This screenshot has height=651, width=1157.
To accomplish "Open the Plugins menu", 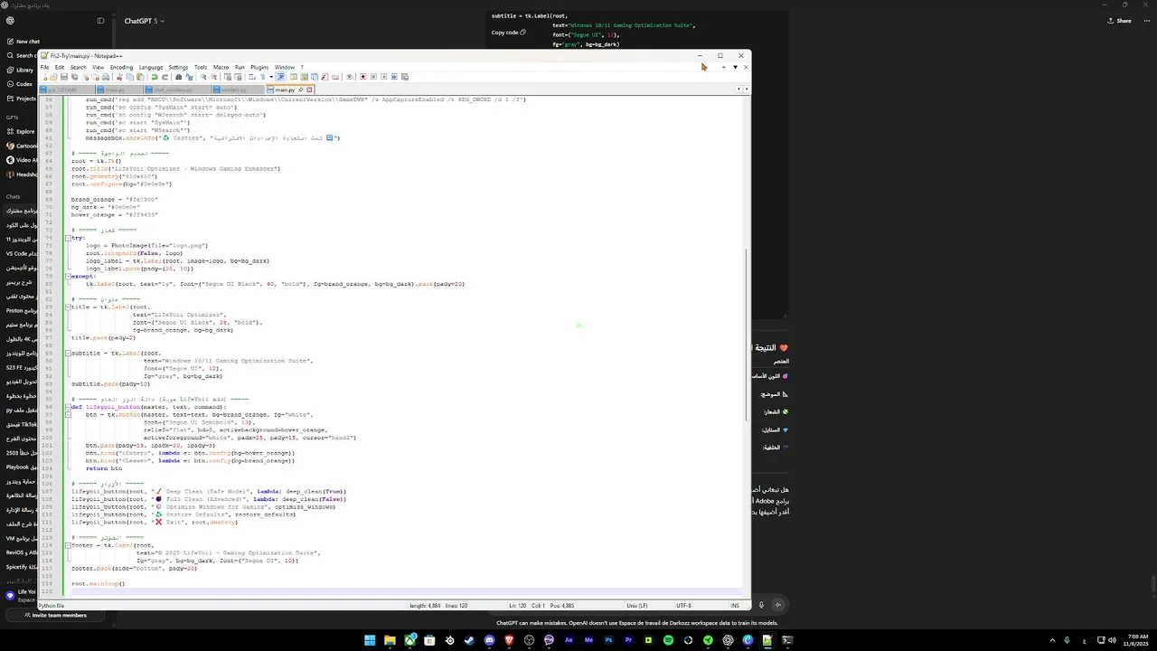I will [x=259, y=67].
